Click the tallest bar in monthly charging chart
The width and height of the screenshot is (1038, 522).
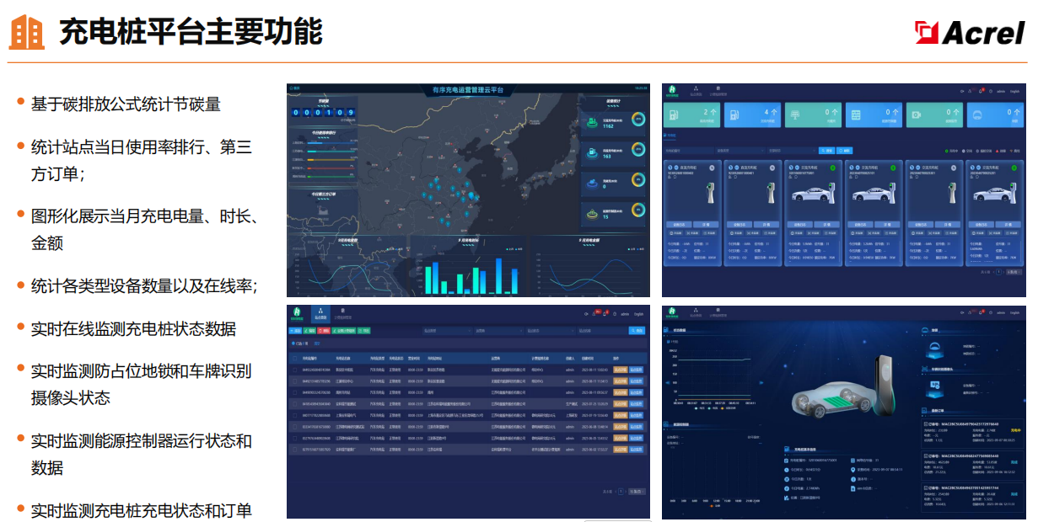click(497, 275)
